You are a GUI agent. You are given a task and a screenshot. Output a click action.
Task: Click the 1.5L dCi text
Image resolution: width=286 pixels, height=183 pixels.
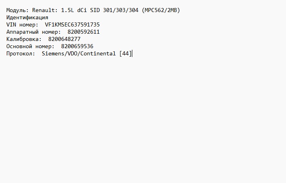74,10
